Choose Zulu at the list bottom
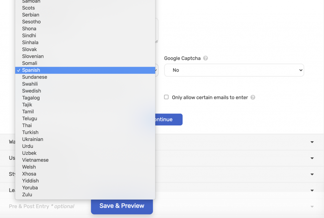Screen dimensions: 324x218 pos(27,195)
